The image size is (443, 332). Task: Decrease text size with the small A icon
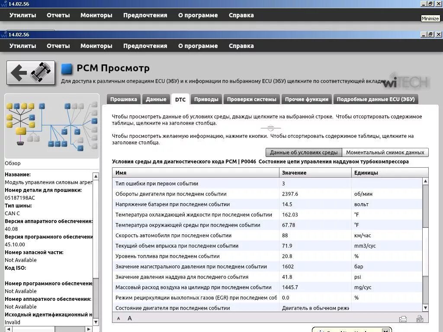click(x=118, y=318)
